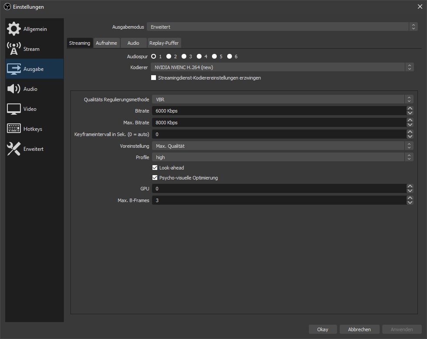Increase GPU value with up arrow
The image size is (427, 339).
(410, 186)
